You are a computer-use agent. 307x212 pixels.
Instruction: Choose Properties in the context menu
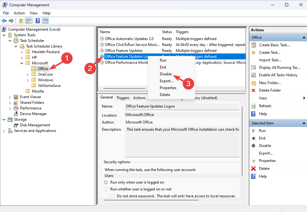[168, 88]
